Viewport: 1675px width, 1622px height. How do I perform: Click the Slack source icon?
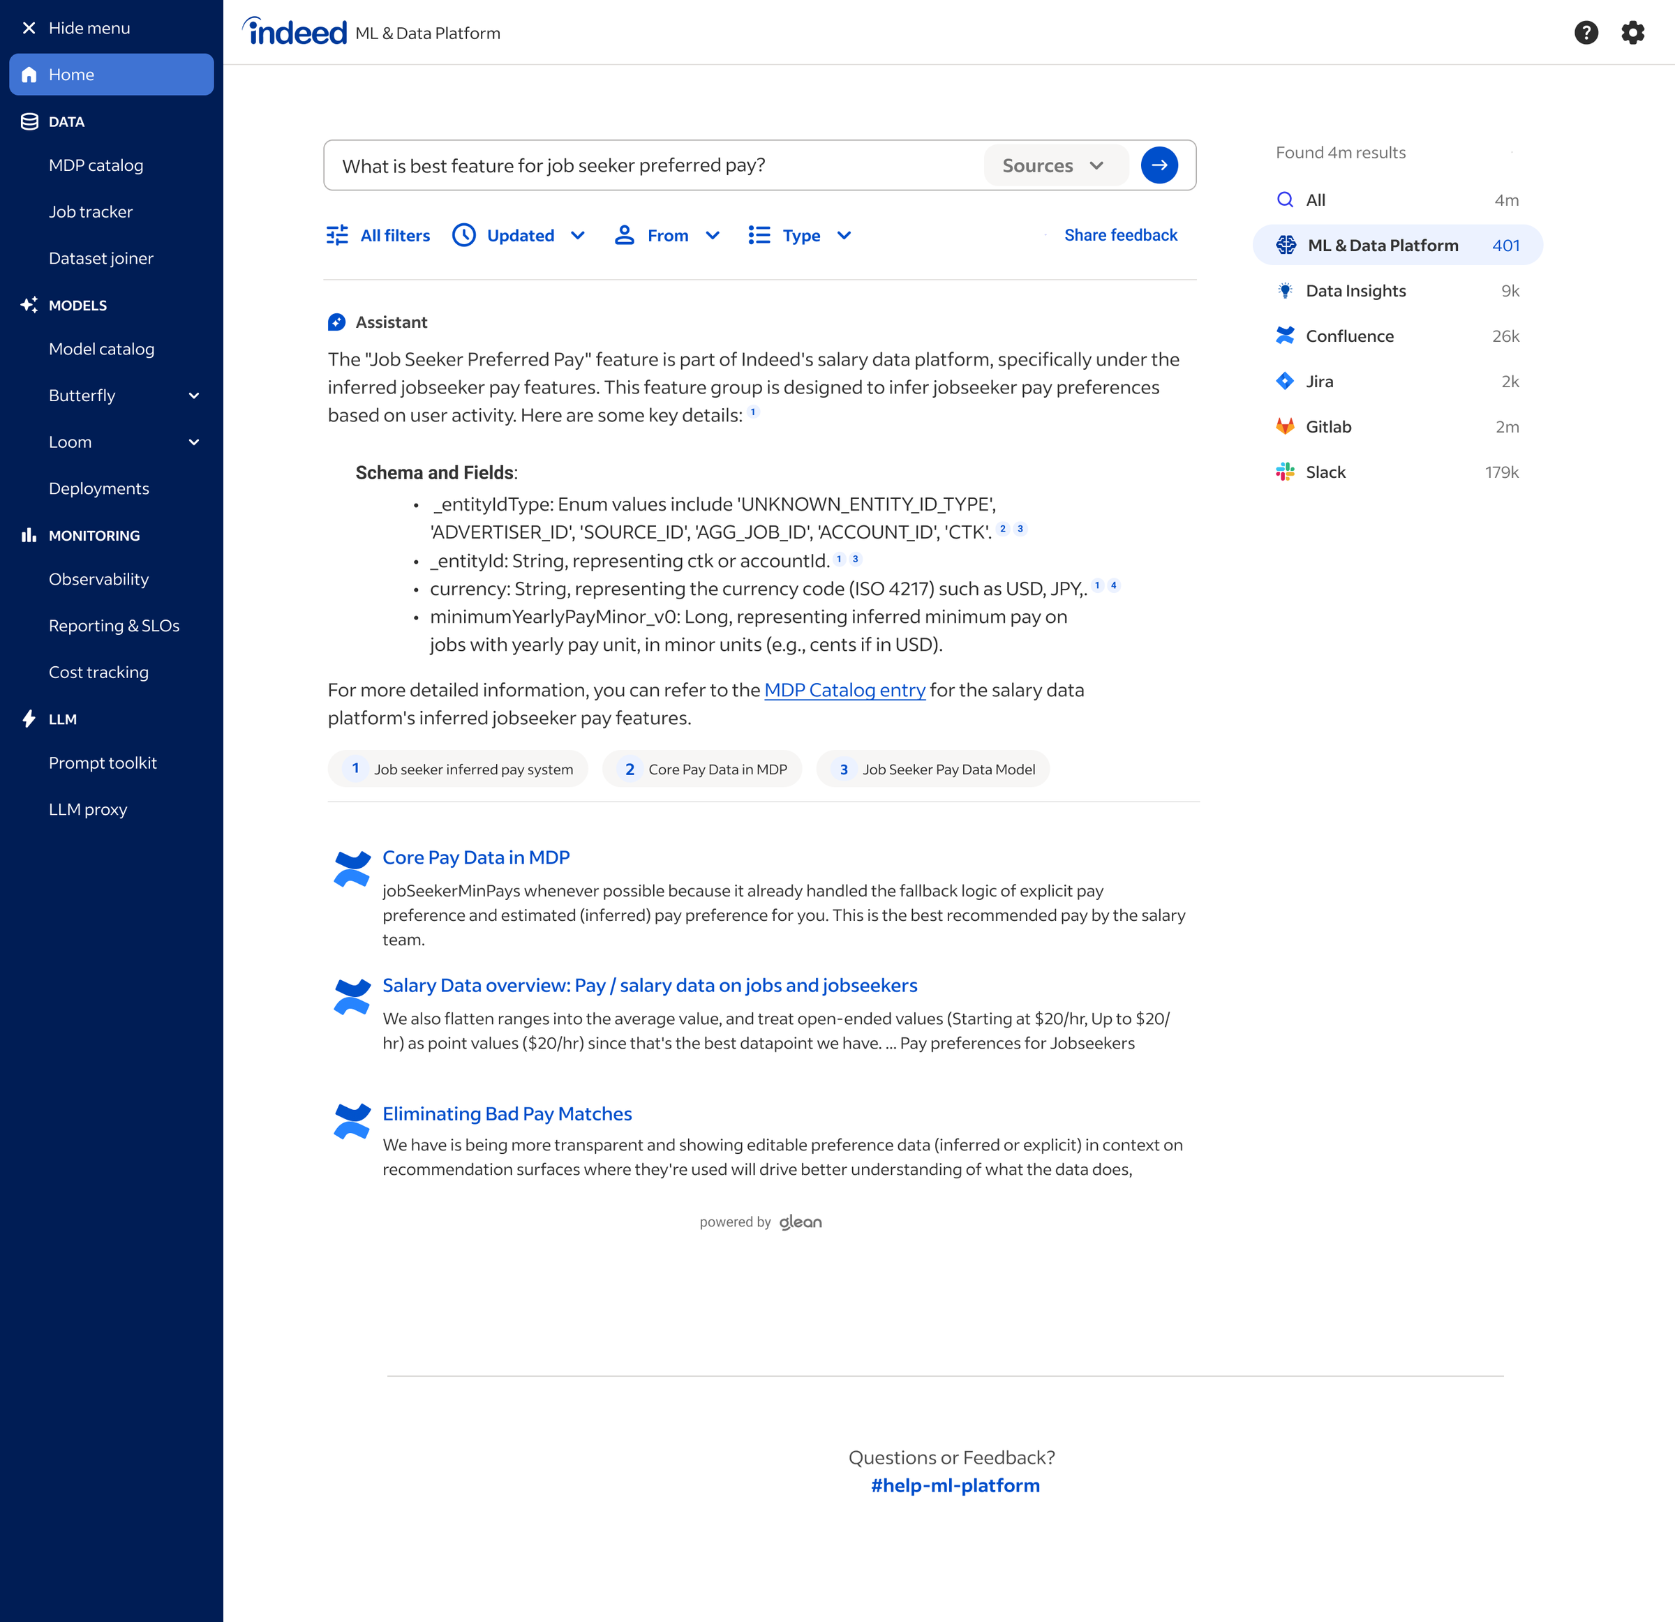(1284, 472)
